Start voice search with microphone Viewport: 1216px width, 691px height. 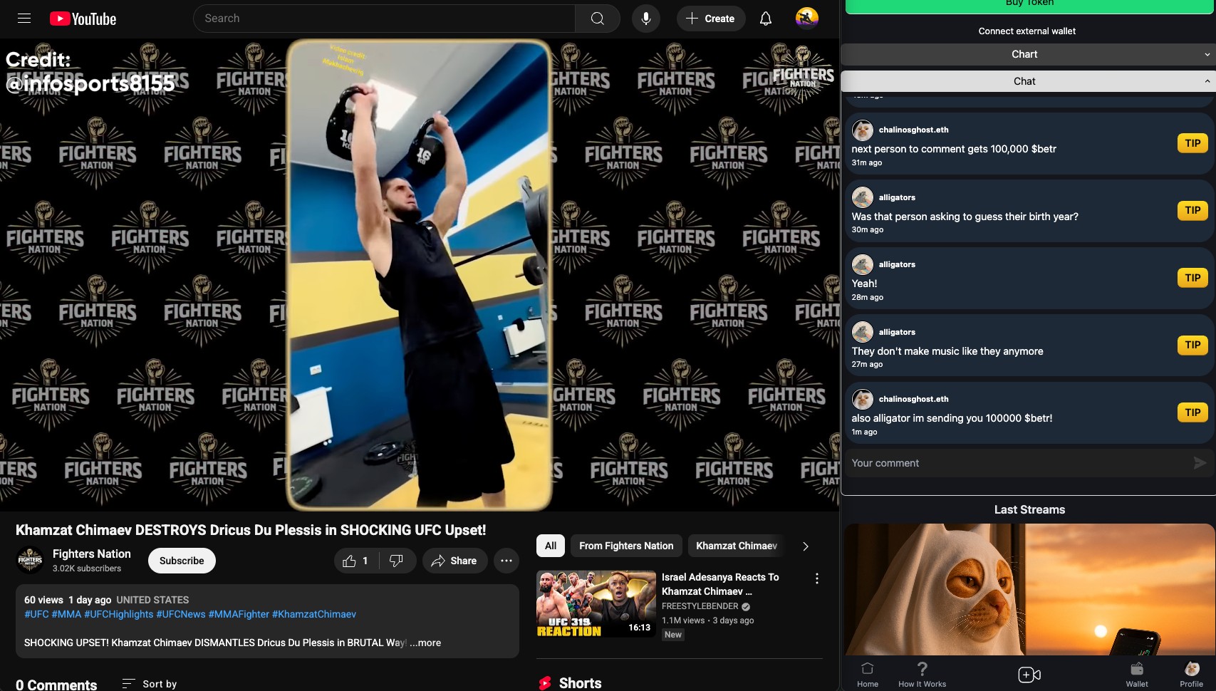click(645, 19)
